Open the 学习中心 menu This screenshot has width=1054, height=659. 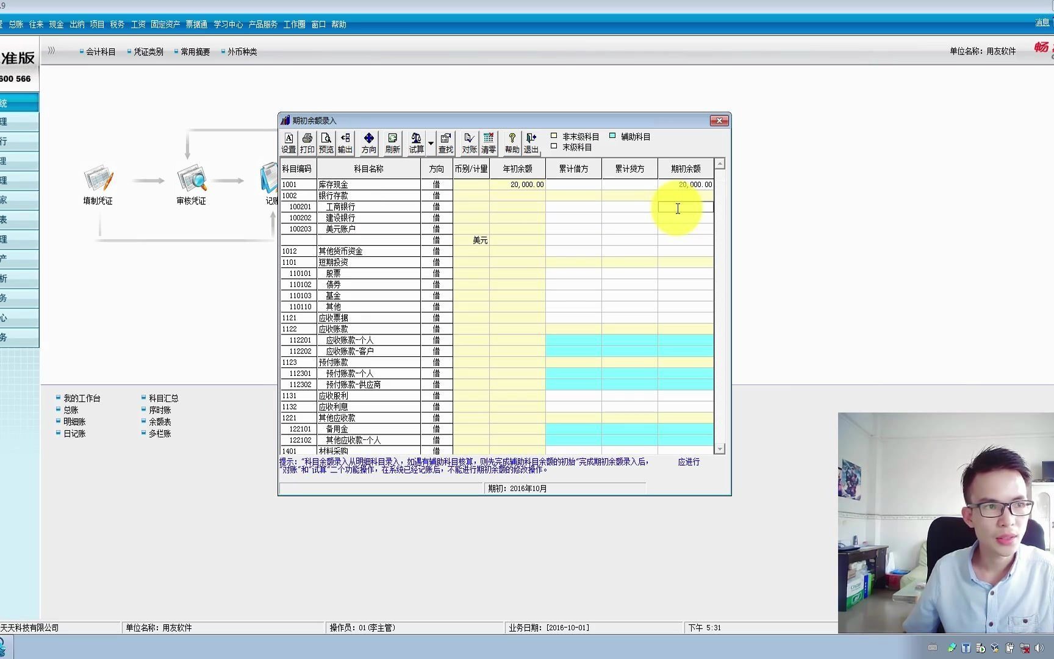[228, 24]
